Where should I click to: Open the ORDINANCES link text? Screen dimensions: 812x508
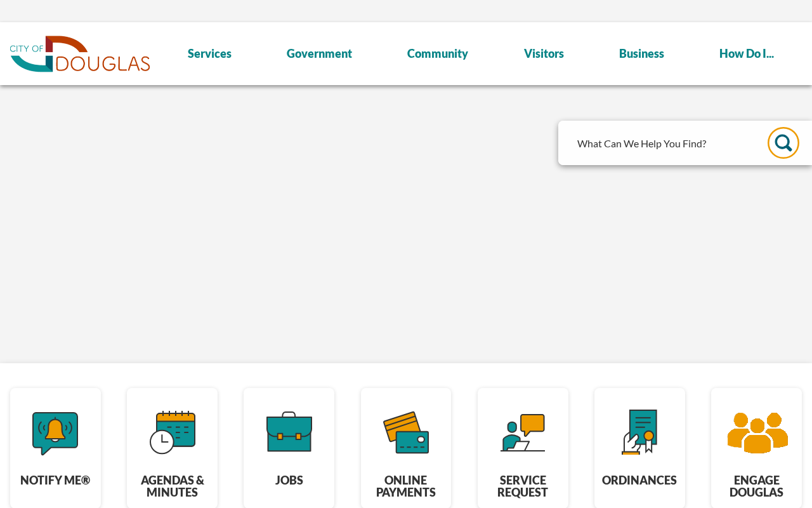tap(639, 481)
